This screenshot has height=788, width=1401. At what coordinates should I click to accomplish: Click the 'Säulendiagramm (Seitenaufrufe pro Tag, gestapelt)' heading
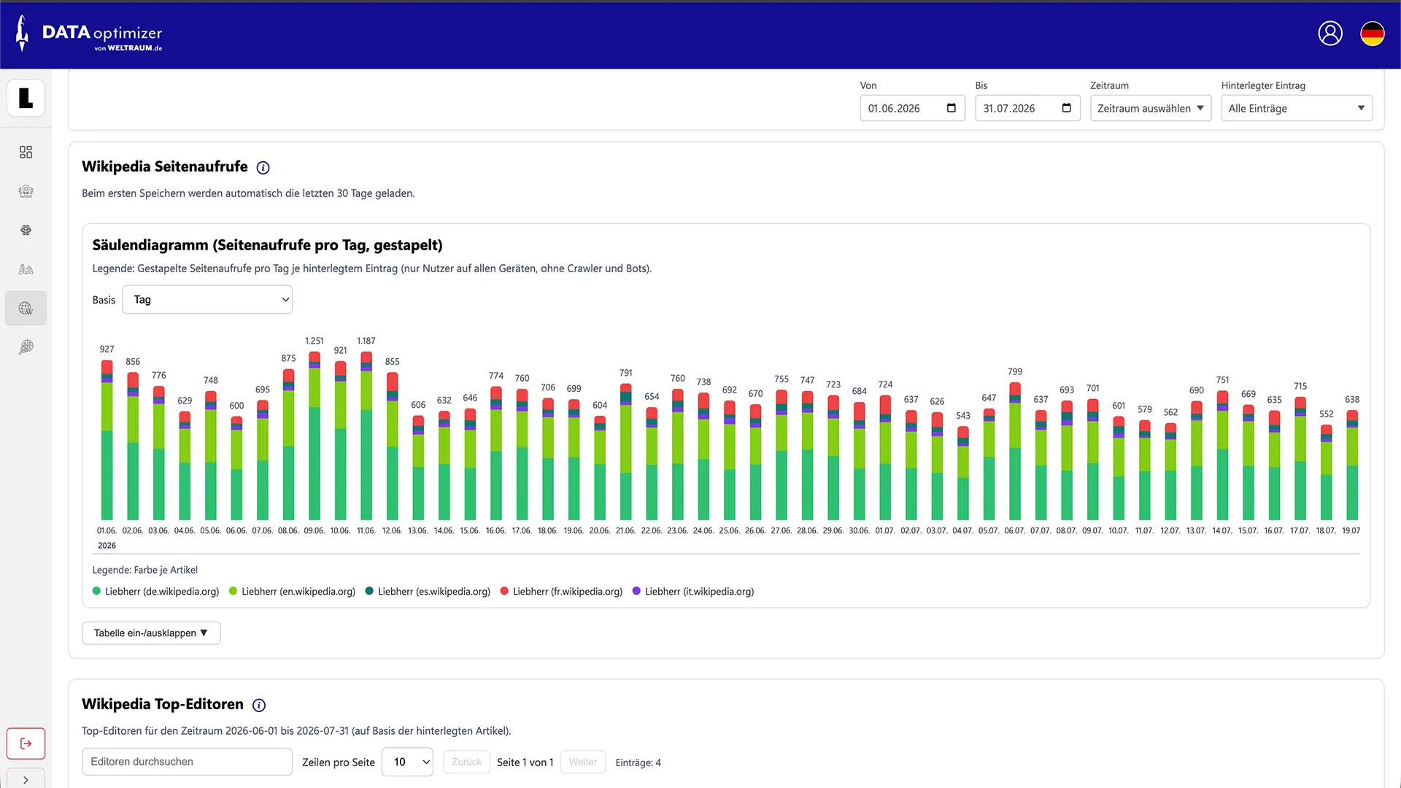268,245
